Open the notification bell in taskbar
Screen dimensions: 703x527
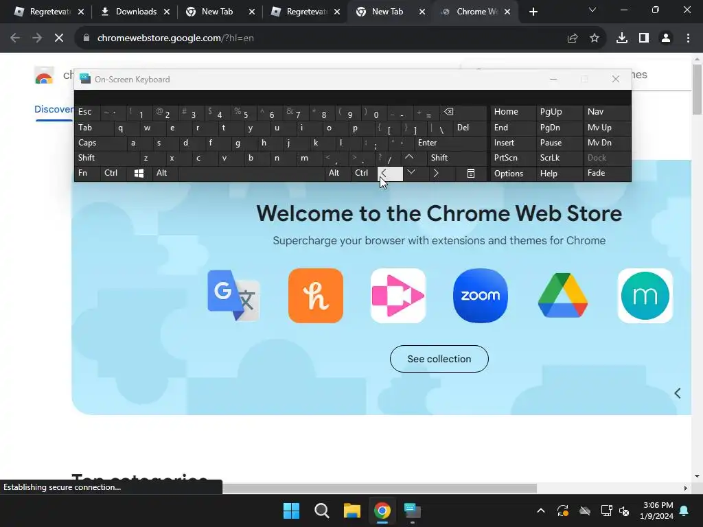click(x=684, y=511)
